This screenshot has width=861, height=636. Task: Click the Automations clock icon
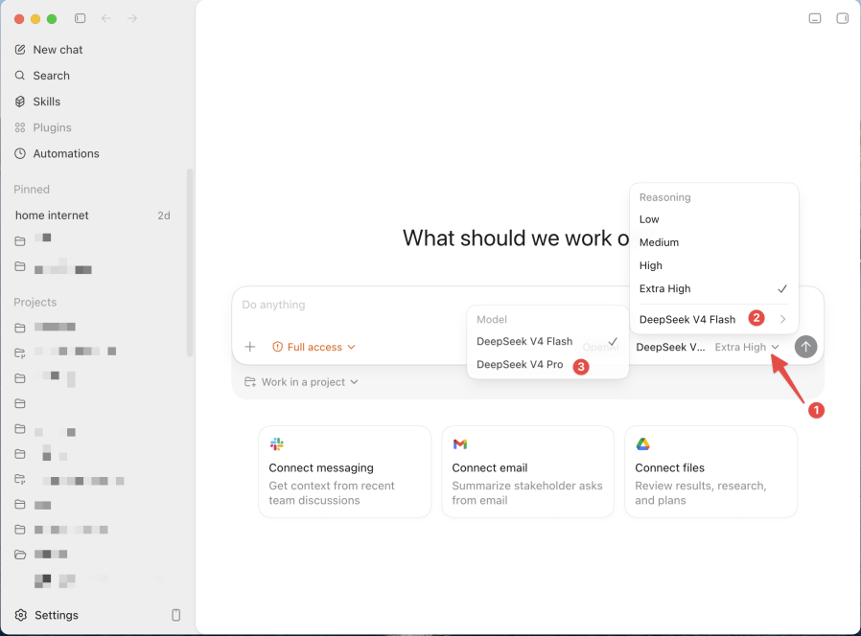pos(20,153)
